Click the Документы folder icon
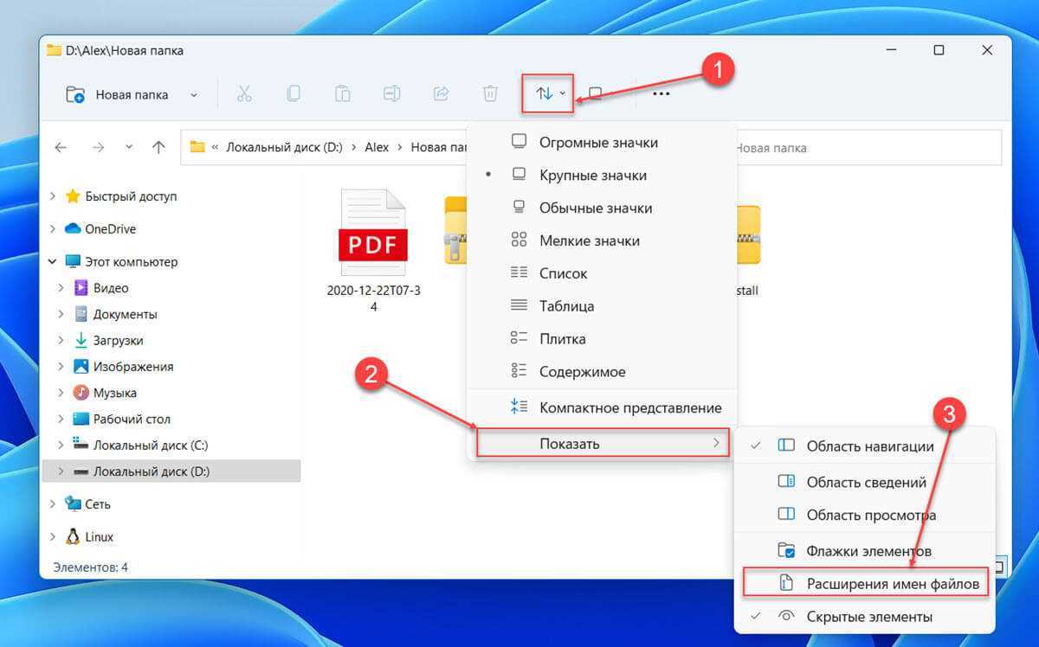 [81, 314]
